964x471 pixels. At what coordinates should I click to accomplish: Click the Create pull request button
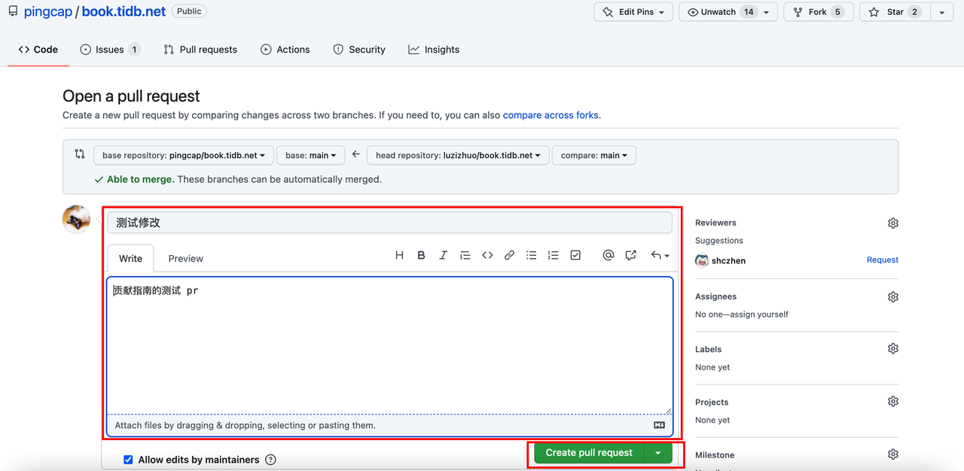pyautogui.click(x=589, y=453)
